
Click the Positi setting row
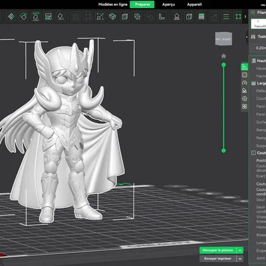click(x=261, y=160)
